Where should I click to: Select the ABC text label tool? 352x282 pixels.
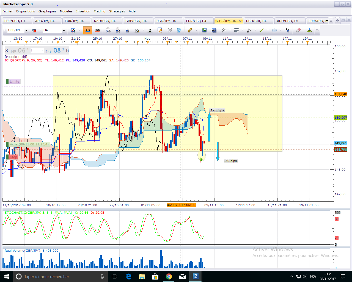(x=287, y=30)
